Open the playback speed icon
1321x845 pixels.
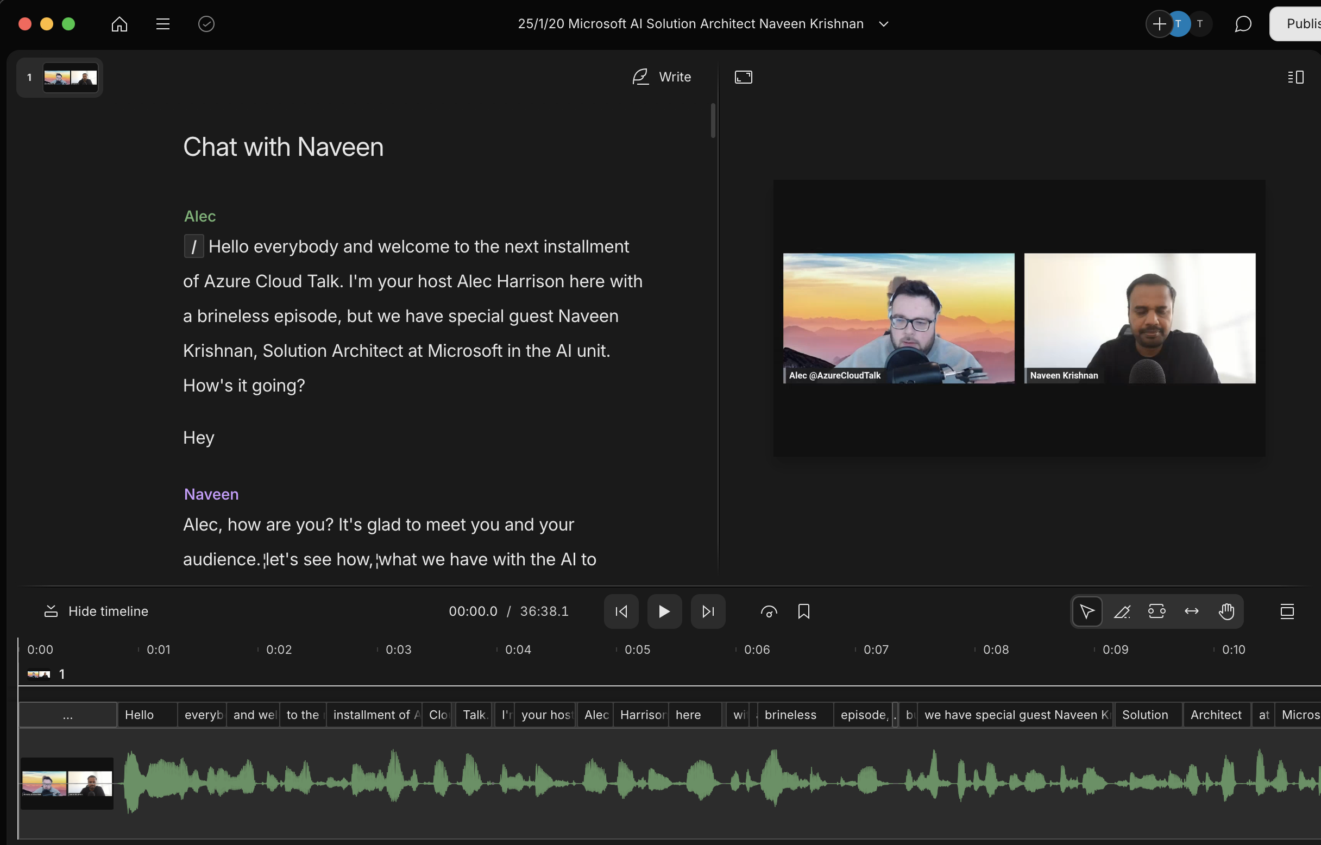pyautogui.click(x=769, y=611)
